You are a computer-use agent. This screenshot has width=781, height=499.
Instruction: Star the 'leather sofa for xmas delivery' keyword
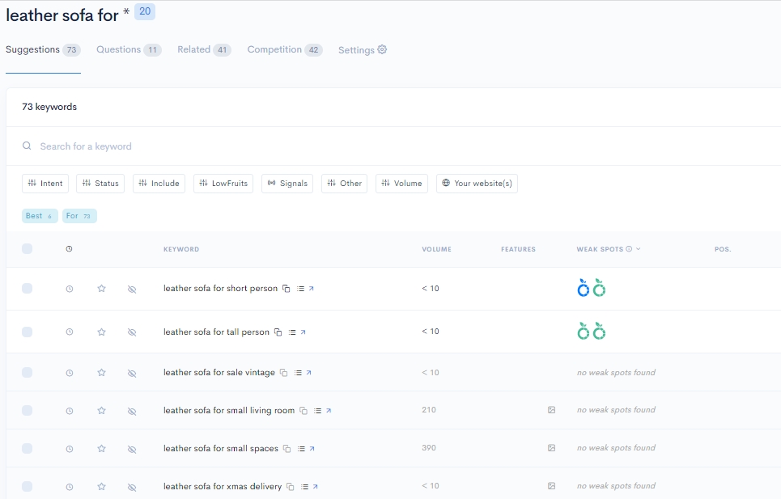tap(102, 487)
